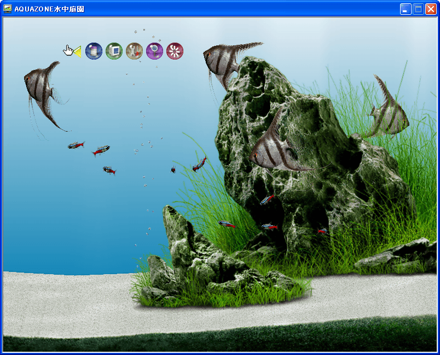Image resolution: width=440 pixels, height=355 pixels.
Task: Maximize the AQUAZONE window
Action: point(418,9)
